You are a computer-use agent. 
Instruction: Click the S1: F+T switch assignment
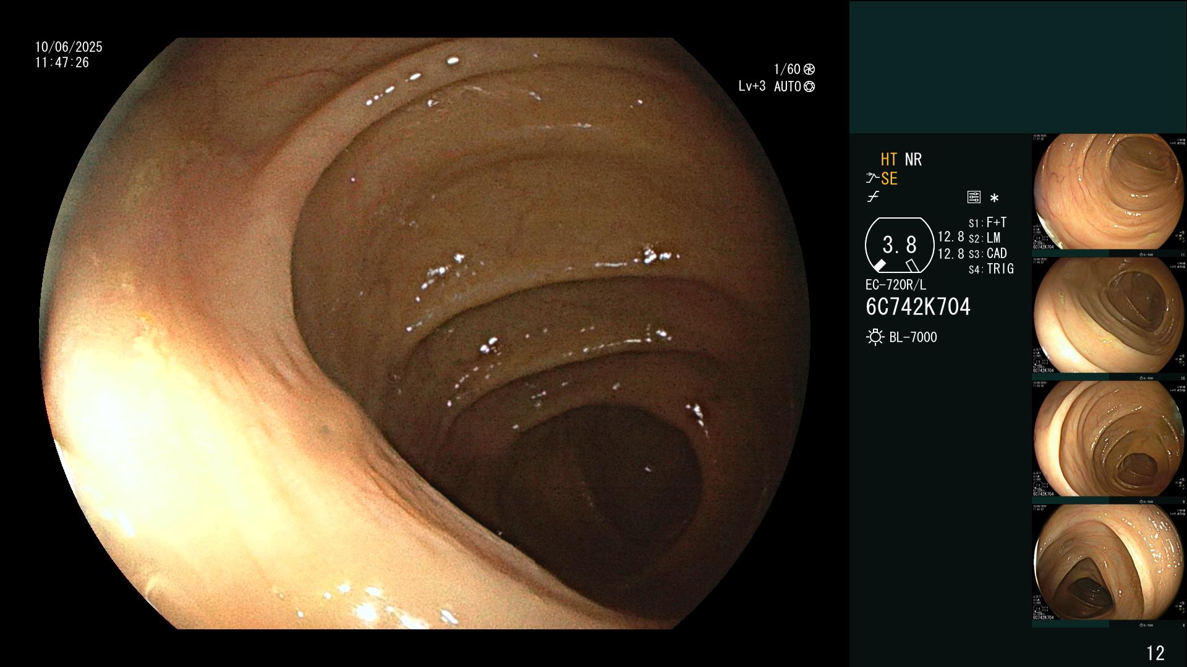(987, 222)
